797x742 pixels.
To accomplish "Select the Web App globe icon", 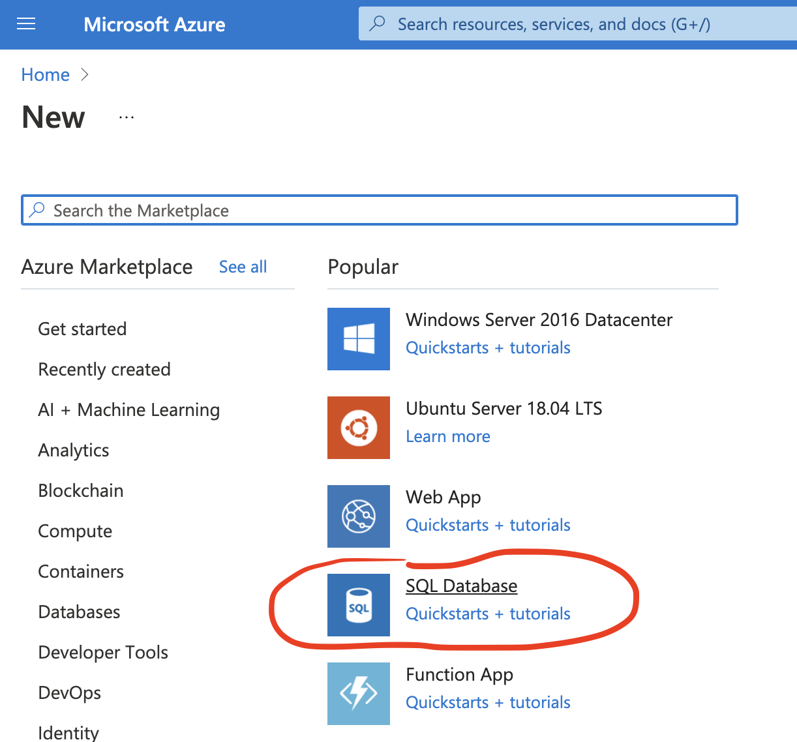I will point(358,516).
